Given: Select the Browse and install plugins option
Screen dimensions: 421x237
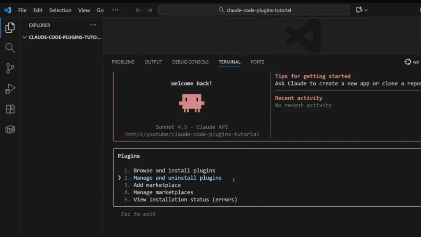Looking at the screenshot, I should 175,170.
